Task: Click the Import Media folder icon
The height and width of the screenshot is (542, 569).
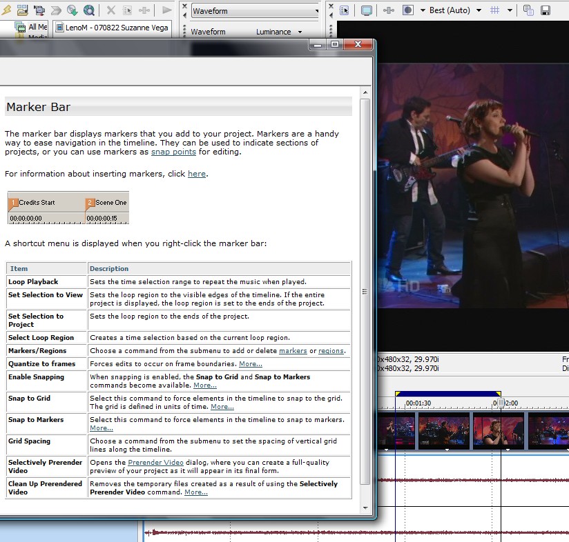Action: point(22,10)
